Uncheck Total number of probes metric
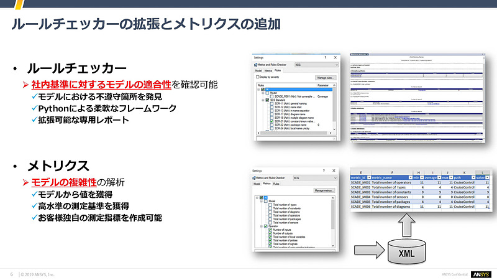The image size is (497, 280). tap(270, 240)
